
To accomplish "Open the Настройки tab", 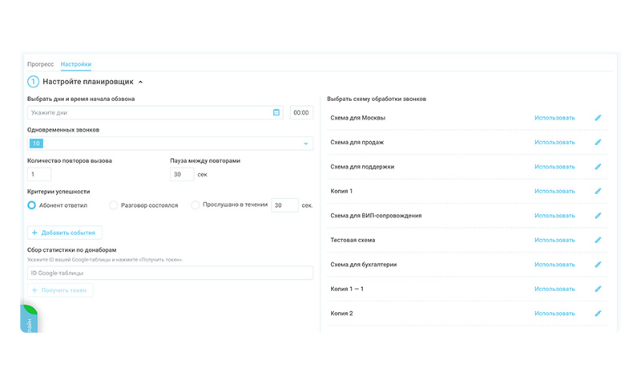I will 76,64.
